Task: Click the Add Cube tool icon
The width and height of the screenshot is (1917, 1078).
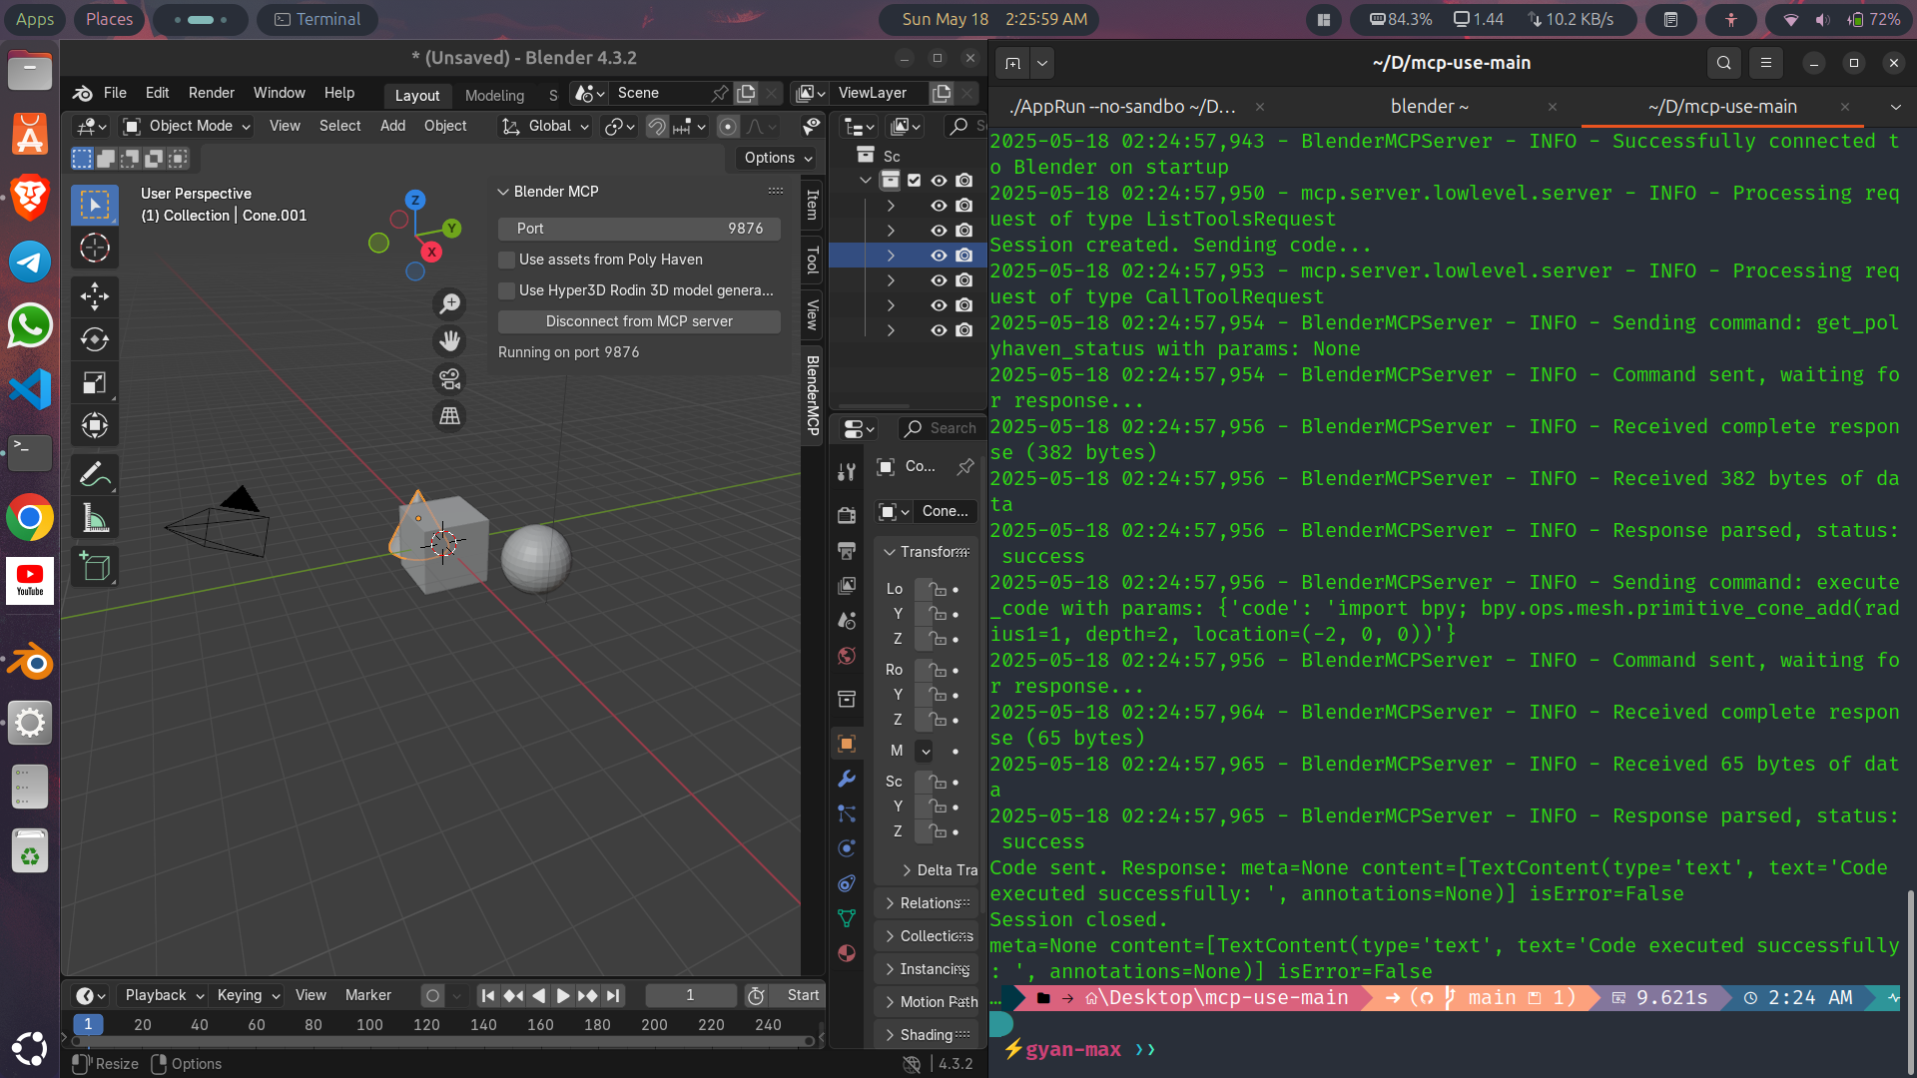Action: [95, 567]
